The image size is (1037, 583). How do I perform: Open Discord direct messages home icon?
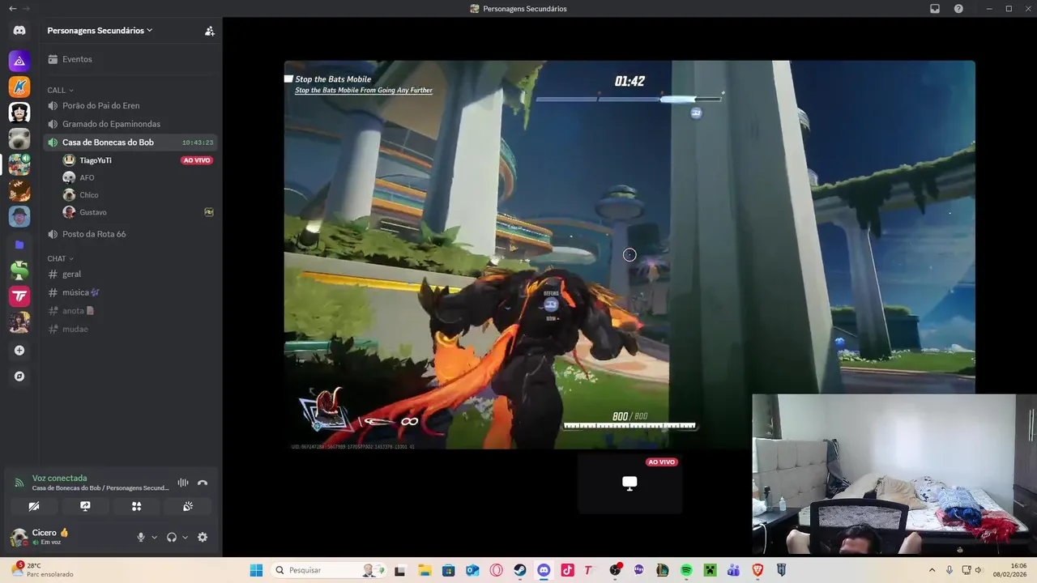click(x=19, y=31)
